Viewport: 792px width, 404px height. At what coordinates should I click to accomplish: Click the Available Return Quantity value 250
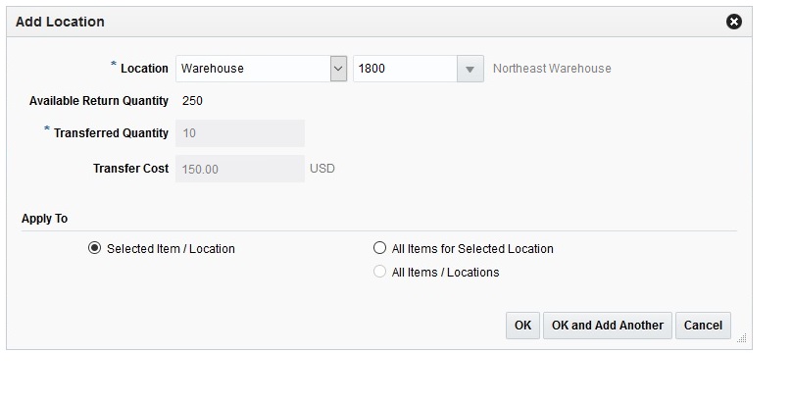(x=193, y=101)
